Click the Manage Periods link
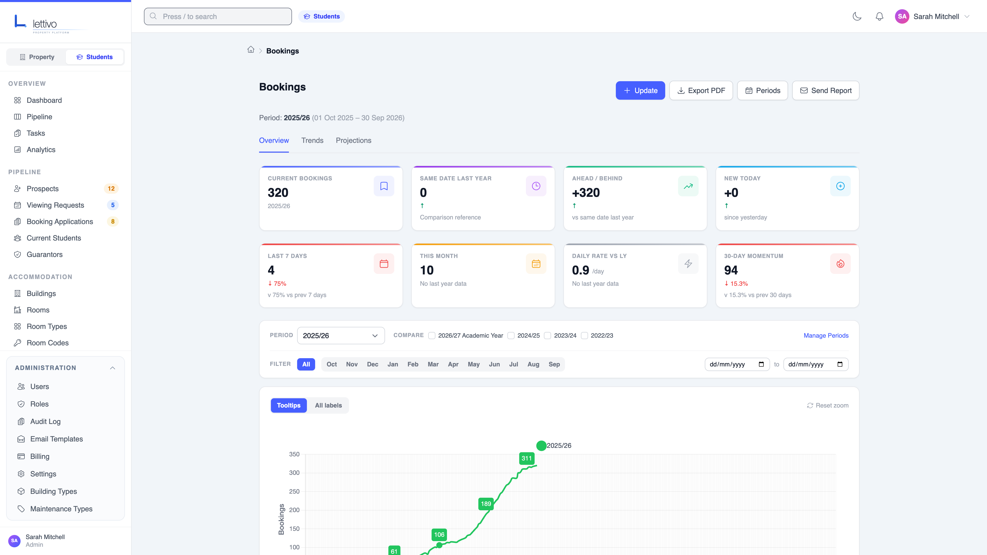The image size is (987, 555). pos(826,336)
